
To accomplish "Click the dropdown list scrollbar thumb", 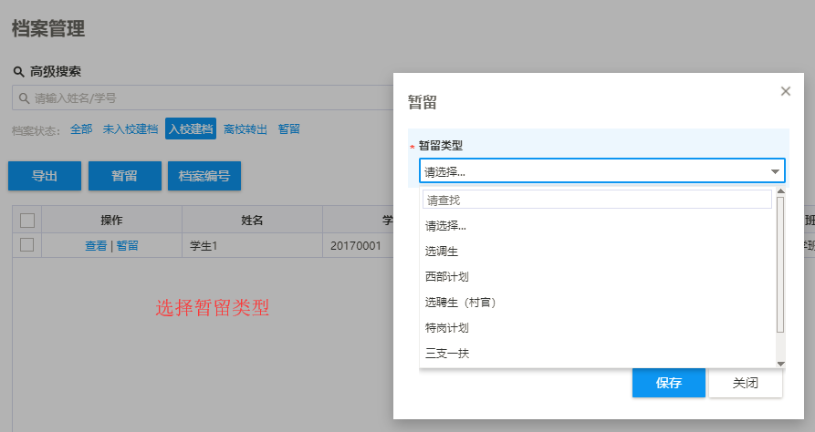I will point(780,264).
